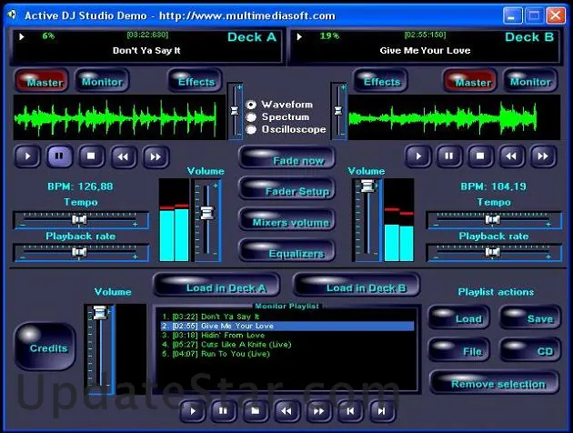
Task: Skip to next track in monitor playlist
Action: click(382, 411)
